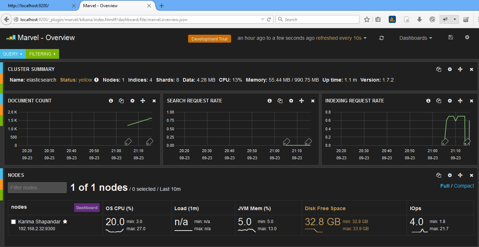Close the Nodes panel
Image resolution: width=479 pixels, height=247 pixels.
click(x=471, y=175)
